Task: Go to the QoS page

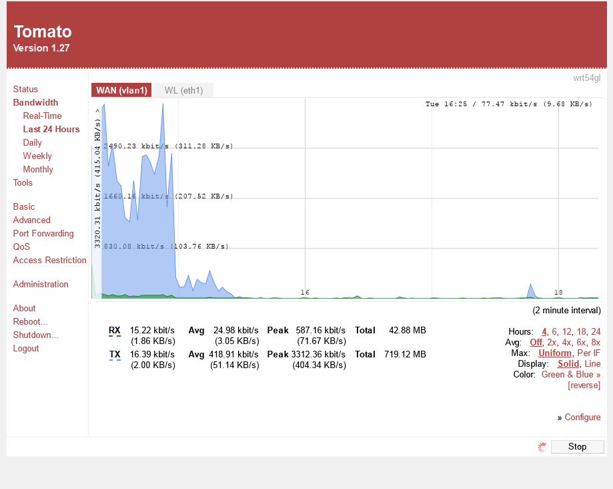Action: coord(21,247)
